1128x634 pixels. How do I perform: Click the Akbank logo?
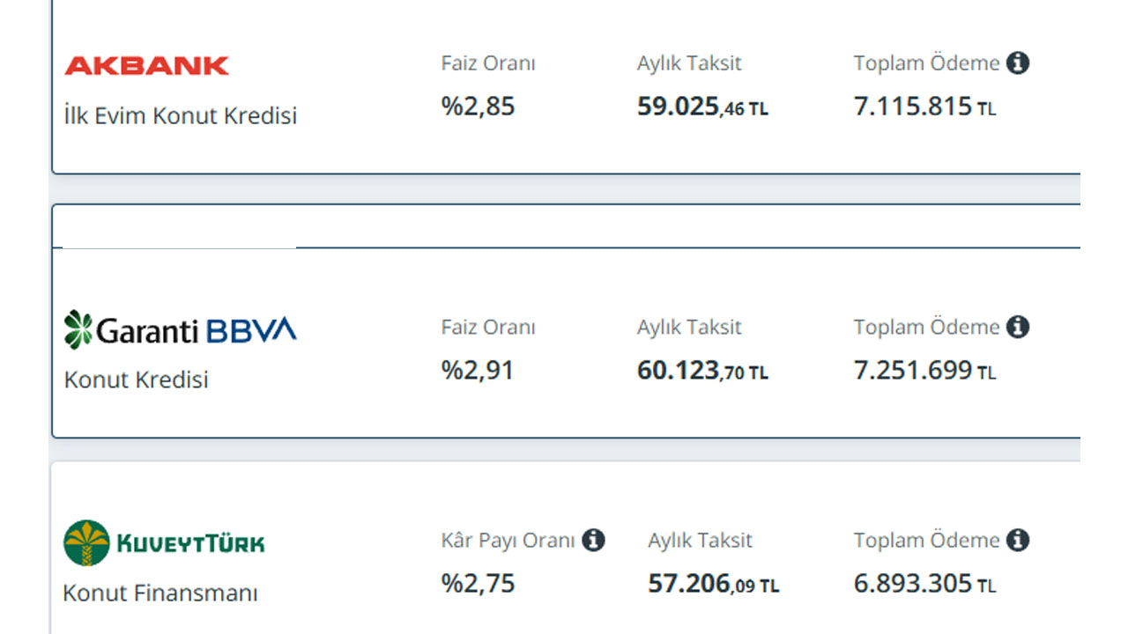146,65
